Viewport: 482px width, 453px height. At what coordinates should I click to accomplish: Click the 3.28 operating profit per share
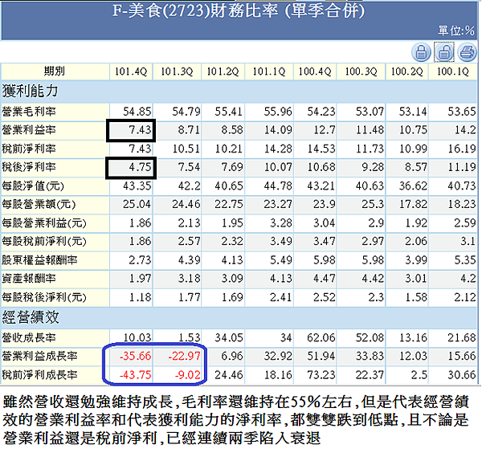[281, 223]
